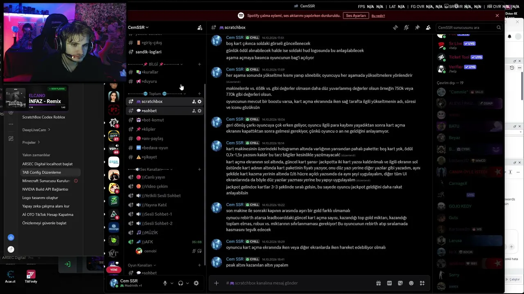Open headphone output options arrow
This screenshot has height=294, width=524.
[x=187, y=283]
